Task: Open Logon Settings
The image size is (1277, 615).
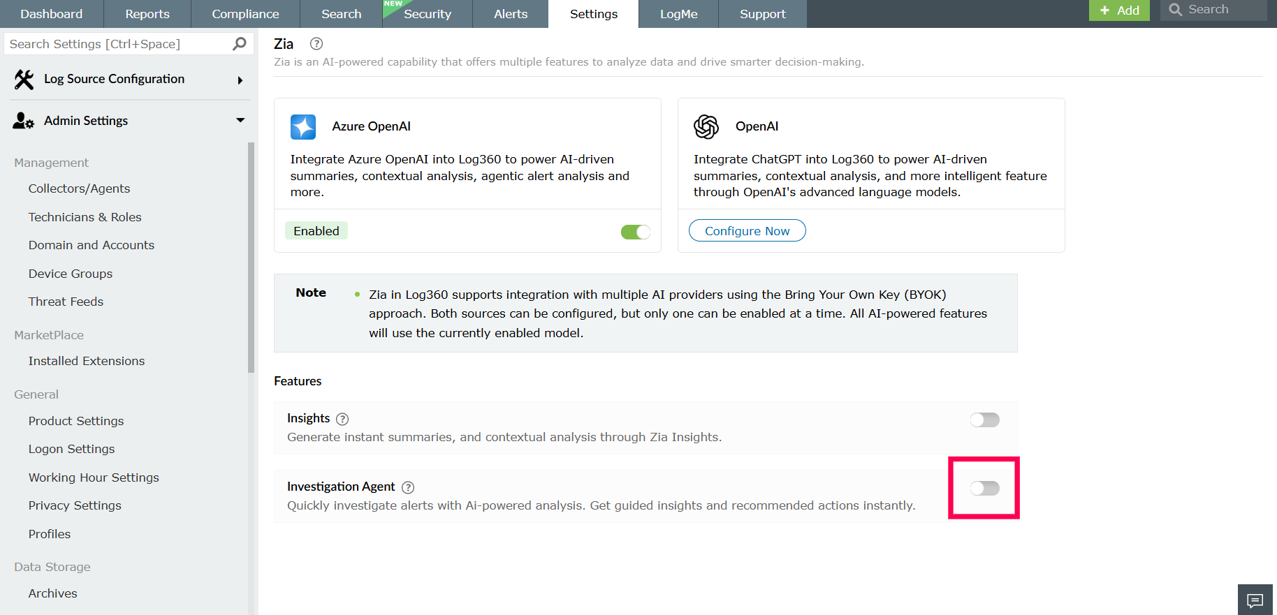Action: [72, 449]
